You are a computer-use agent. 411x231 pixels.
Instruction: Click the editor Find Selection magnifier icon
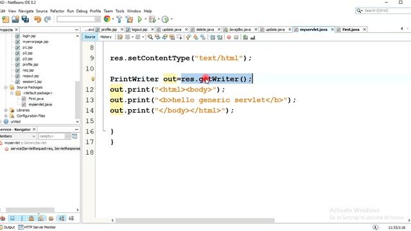click(x=150, y=37)
